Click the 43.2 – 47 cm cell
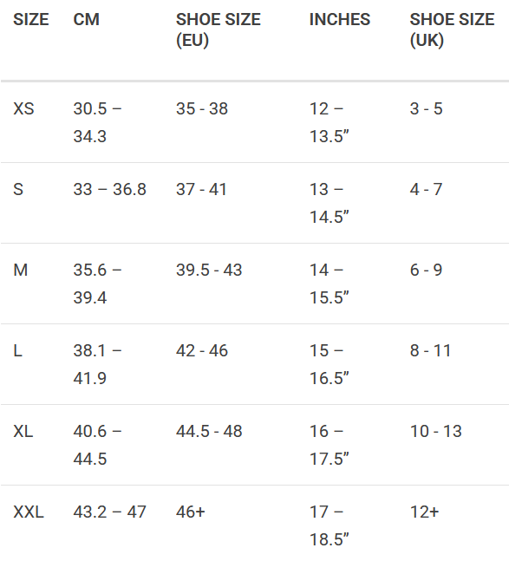The width and height of the screenshot is (509, 561). [x=110, y=512]
